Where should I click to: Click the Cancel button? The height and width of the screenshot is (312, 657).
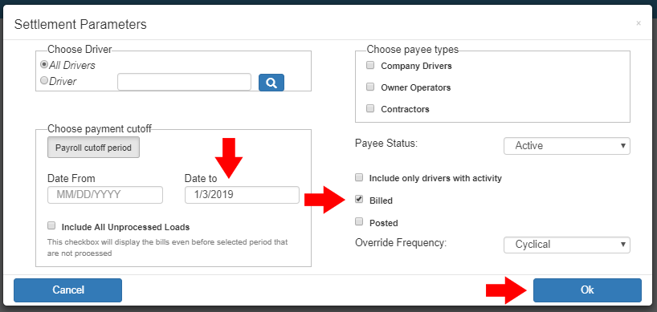tap(68, 290)
